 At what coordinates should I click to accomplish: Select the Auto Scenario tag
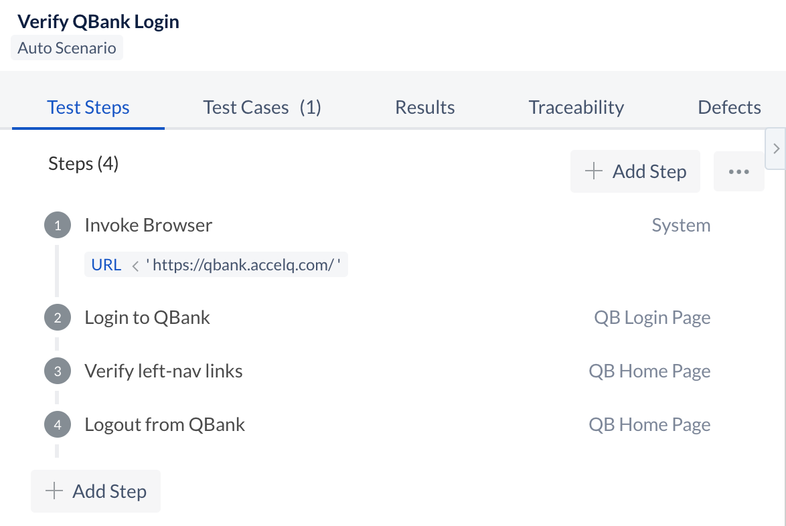point(66,48)
